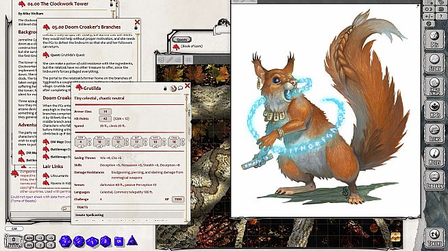Open the Tokens sidebar panel
This screenshot has width=448, height=251.
pyautogui.click(x=434, y=238)
